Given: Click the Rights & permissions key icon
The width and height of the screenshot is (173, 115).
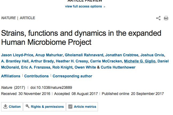Looking at the screenshot, I should coord(27,106).
